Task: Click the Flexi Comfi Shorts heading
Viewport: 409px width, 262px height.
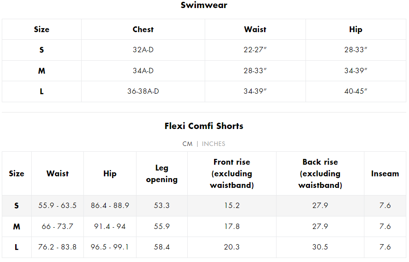Action: 204,126
